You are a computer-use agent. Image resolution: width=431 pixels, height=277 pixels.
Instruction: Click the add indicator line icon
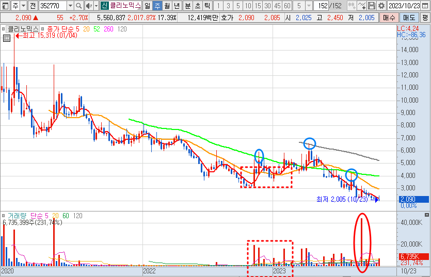pos(361,6)
